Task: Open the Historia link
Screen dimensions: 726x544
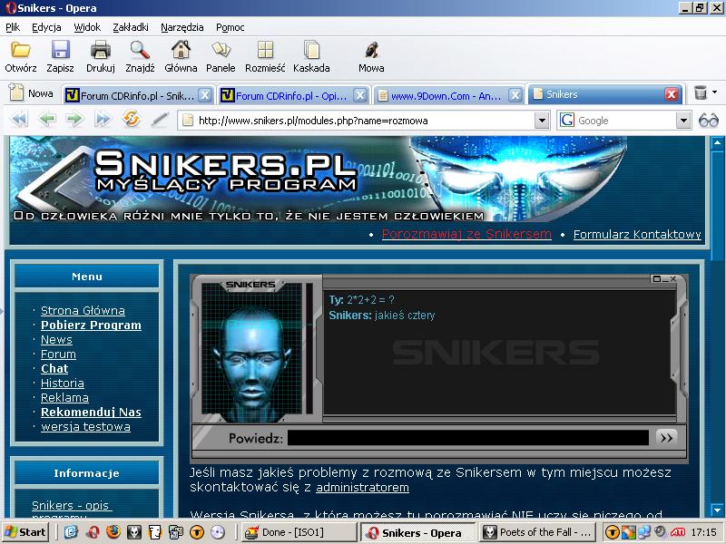Action: tap(63, 383)
